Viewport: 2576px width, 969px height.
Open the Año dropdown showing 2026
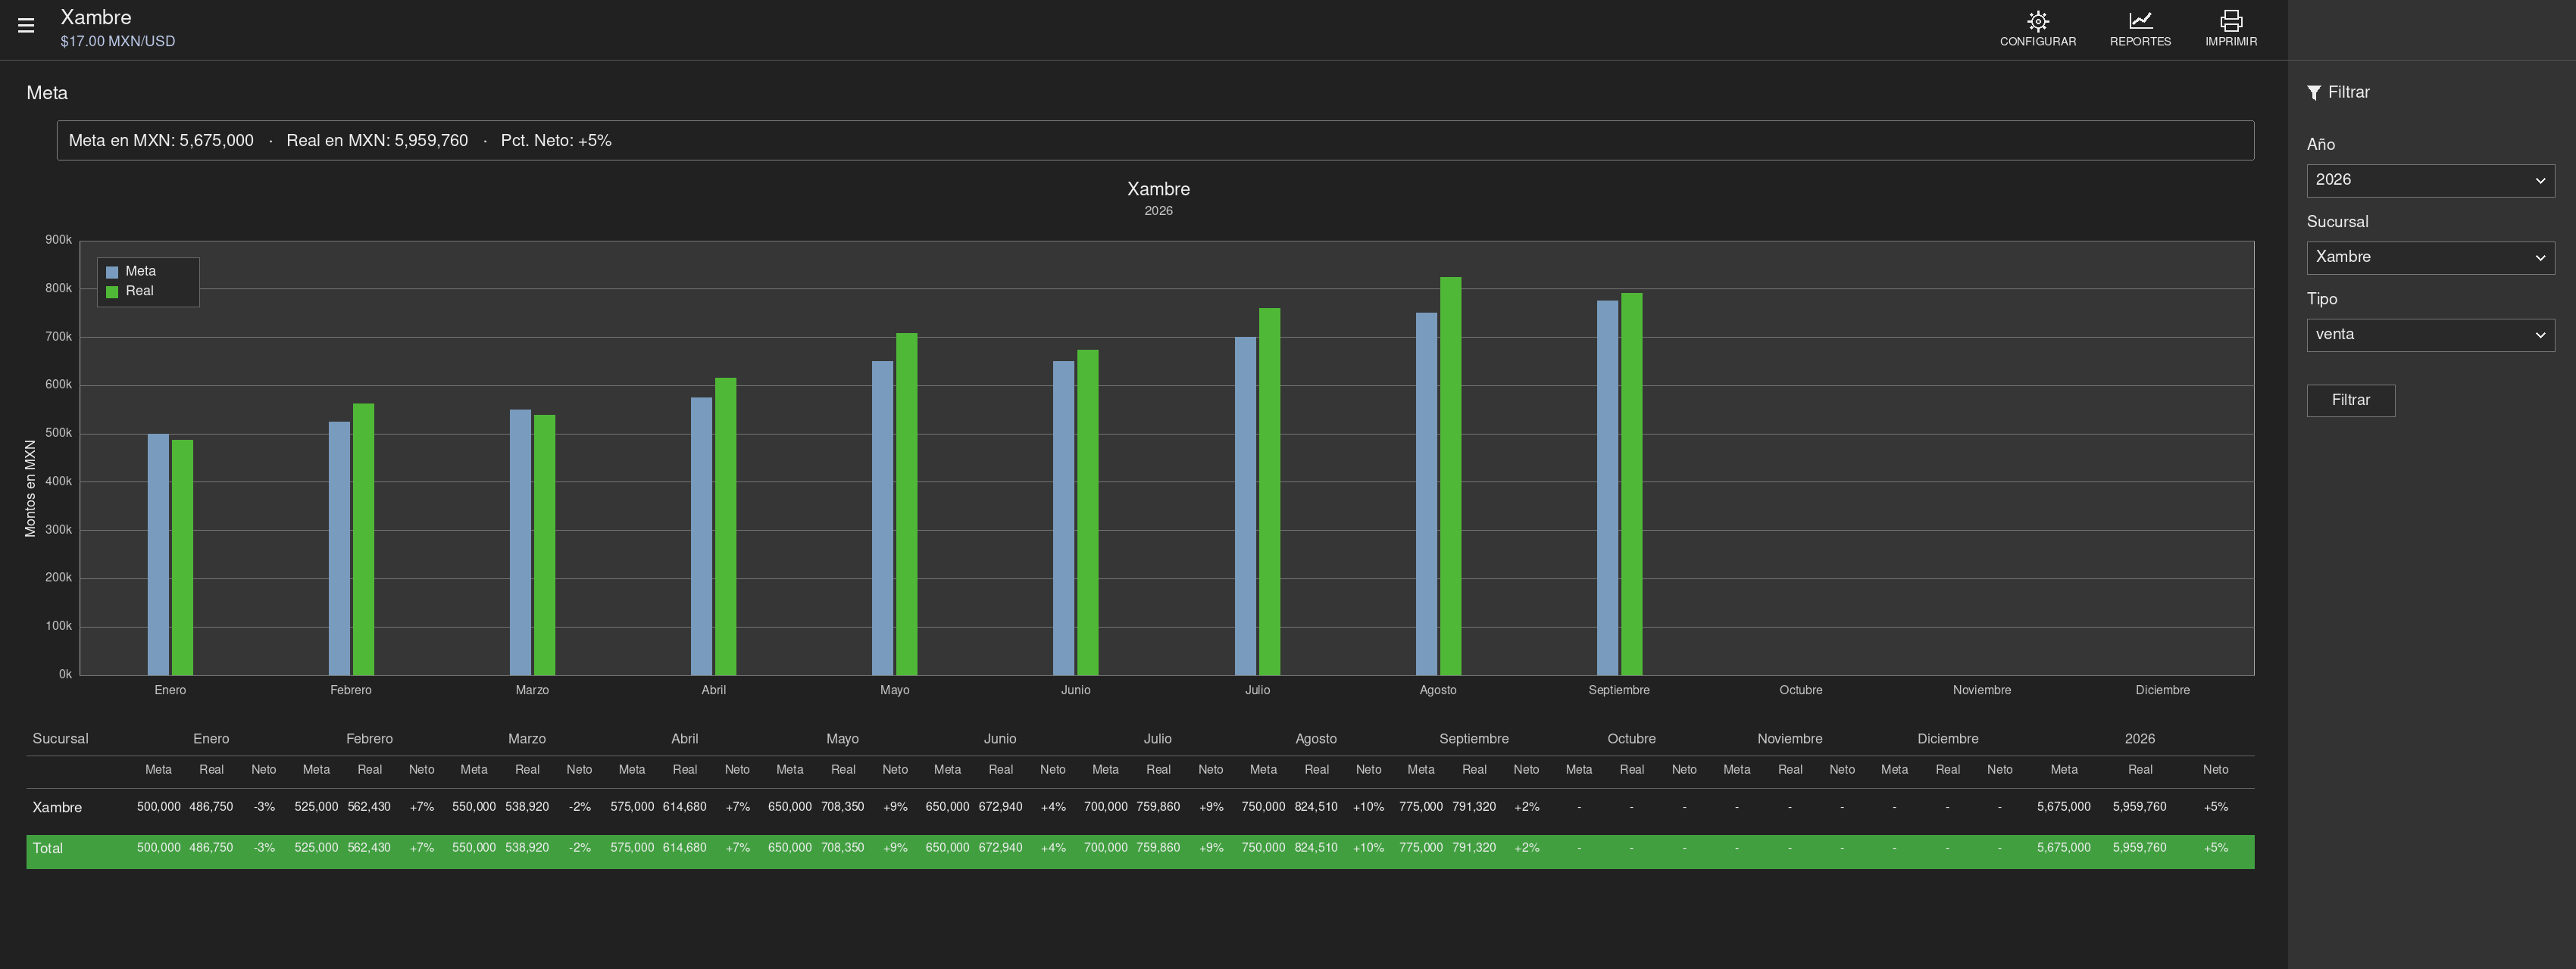(x=2430, y=181)
